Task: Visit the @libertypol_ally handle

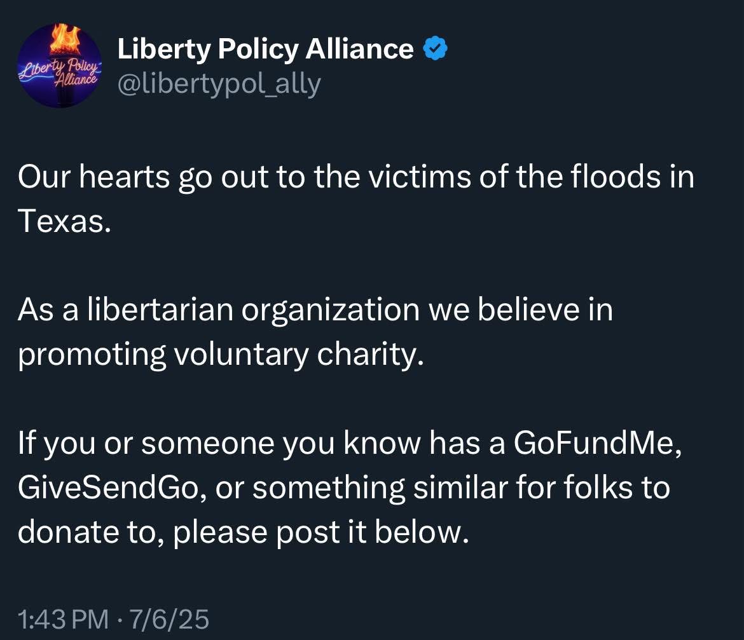Action: pos(219,83)
